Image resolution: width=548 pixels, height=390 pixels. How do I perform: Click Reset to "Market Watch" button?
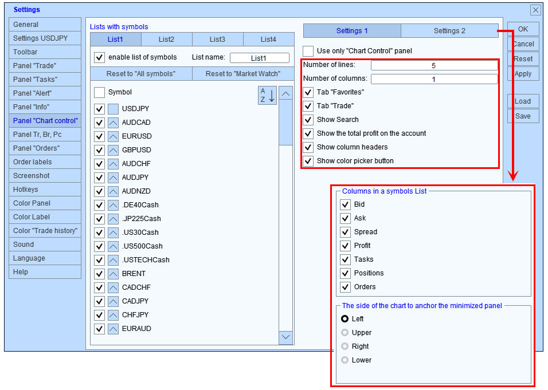(x=242, y=74)
